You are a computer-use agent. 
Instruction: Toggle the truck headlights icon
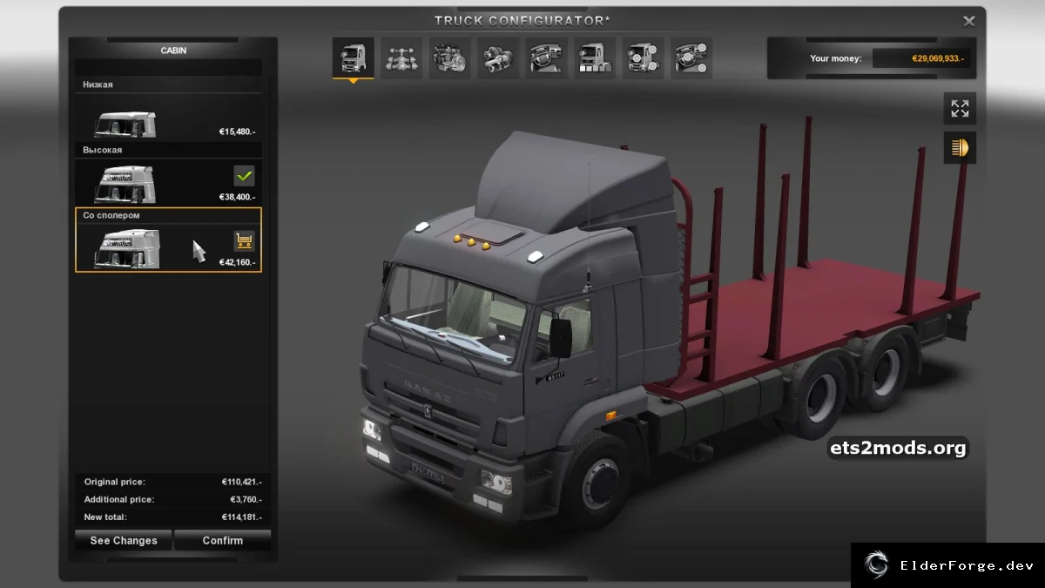point(960,148)
